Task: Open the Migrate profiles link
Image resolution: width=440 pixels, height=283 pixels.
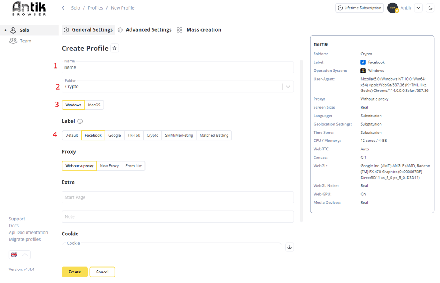Action: (x=25, y=240)
